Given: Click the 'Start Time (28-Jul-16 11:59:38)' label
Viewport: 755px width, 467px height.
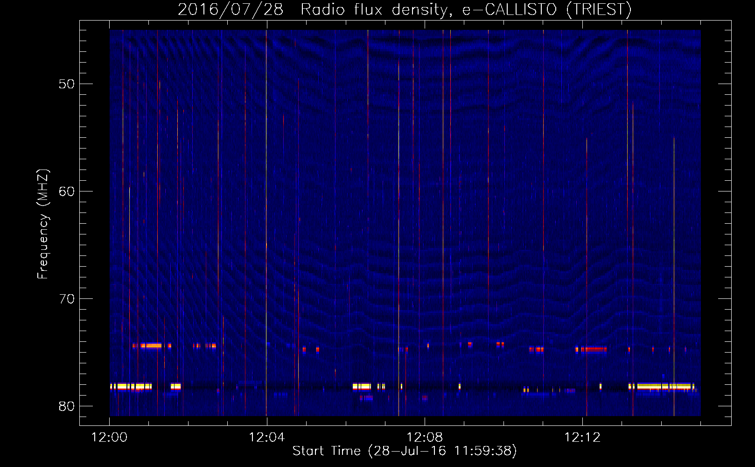Looking at the screenshot, I should point(405,451).
